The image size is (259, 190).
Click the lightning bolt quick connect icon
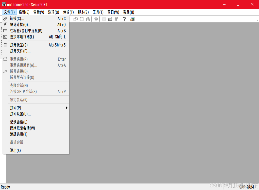coord(5,25)
